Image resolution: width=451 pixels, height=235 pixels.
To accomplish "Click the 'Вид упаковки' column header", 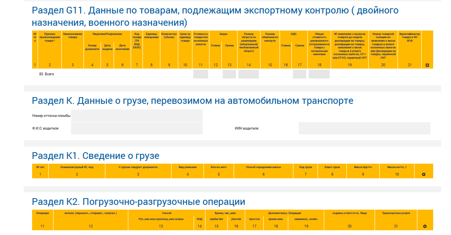I will click(x=188, y=167).
